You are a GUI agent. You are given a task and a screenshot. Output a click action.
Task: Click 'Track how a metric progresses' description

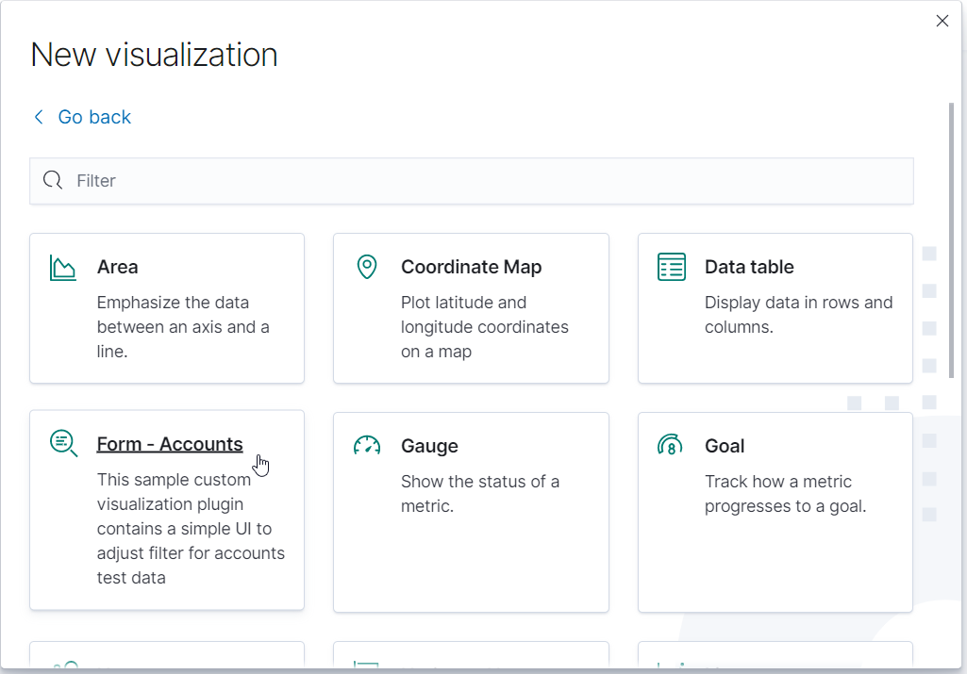[x=785, y=494]
